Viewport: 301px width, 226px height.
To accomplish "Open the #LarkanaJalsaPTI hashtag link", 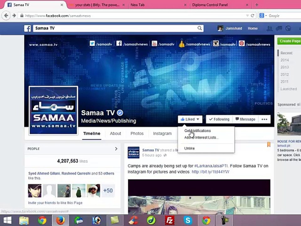I will [211, 166].
